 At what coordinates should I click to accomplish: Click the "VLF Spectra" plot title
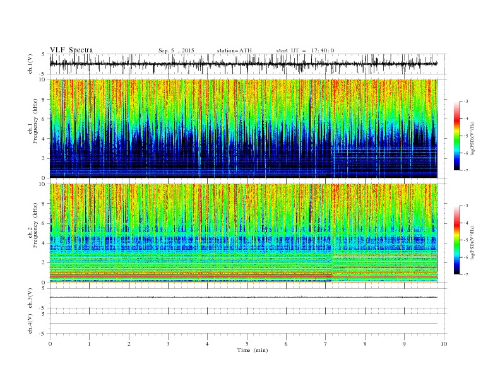[71, 50]
